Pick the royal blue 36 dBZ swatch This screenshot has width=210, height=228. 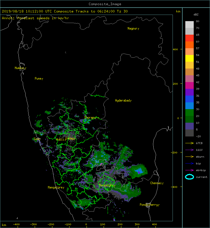(189, 99)
